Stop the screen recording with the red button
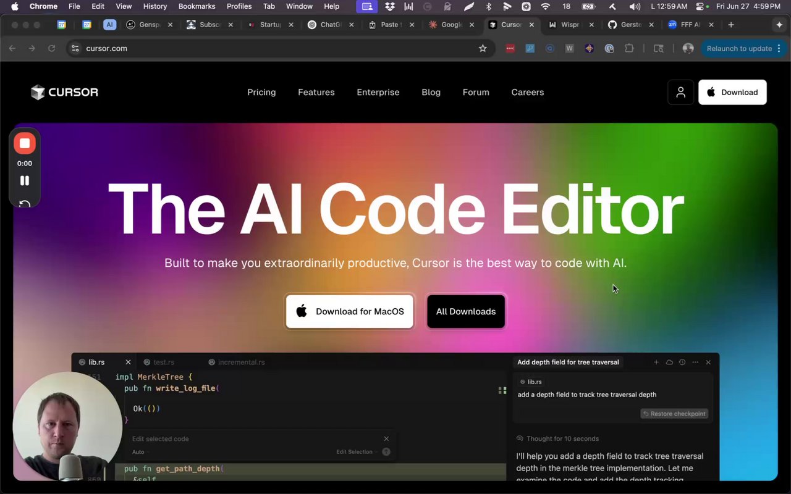 [x=25, y=143]
